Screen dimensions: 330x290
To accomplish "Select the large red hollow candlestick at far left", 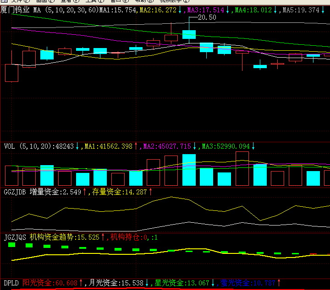I will click(x=11, y=73).
